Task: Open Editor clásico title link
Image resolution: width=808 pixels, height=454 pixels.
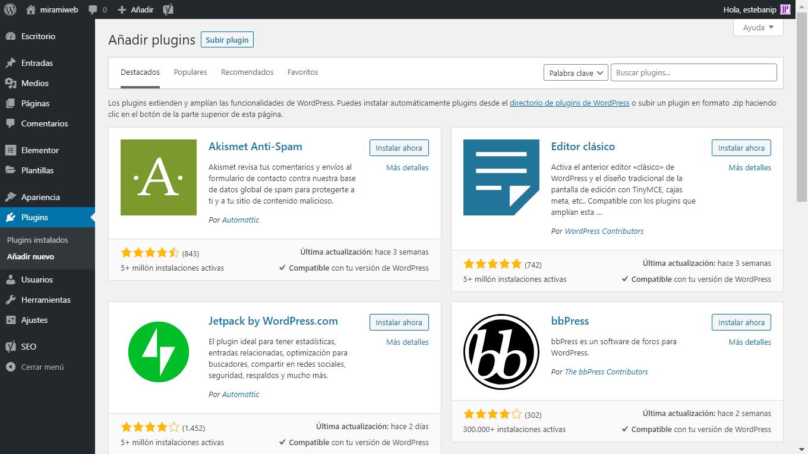Action: pyautogui.click(x=583, y=147)
